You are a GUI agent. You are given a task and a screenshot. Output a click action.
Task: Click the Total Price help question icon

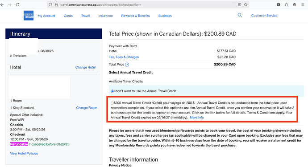pyautogui.click(x=127, y=65)
